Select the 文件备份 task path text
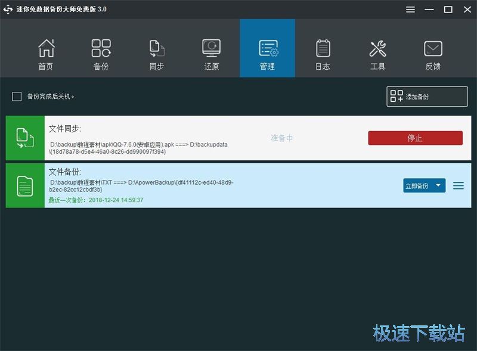 (x=141, y=186)
